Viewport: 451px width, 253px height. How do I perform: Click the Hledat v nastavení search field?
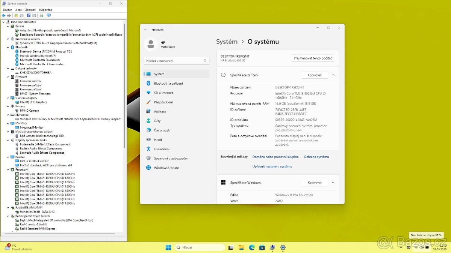(x=173, y=61)
